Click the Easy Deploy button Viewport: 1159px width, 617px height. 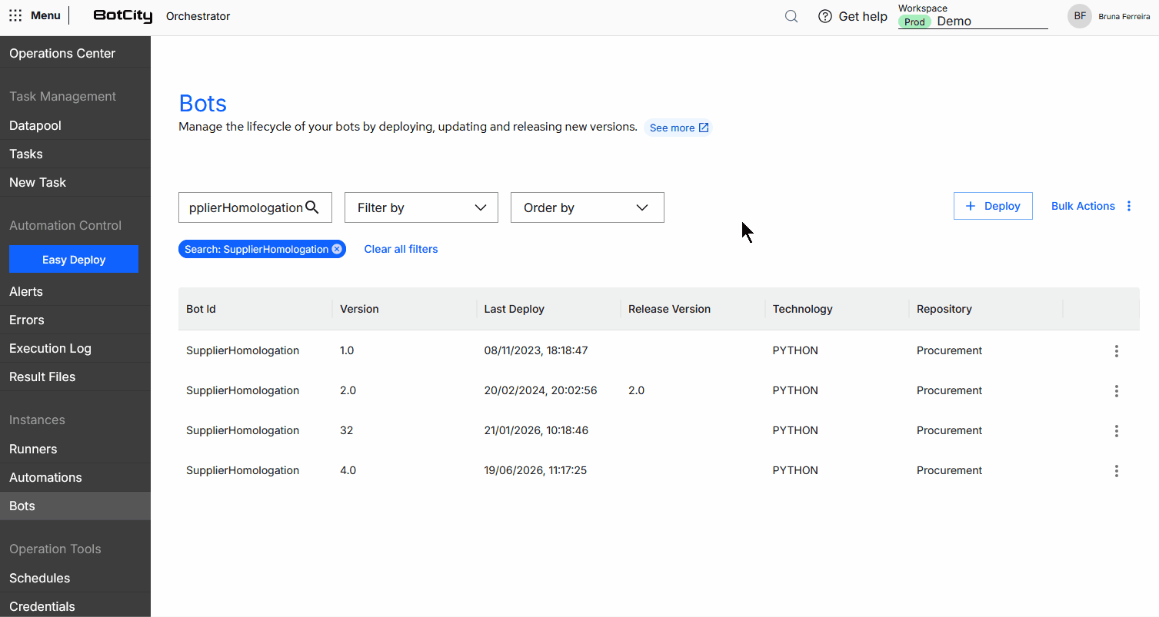[74, 259]
